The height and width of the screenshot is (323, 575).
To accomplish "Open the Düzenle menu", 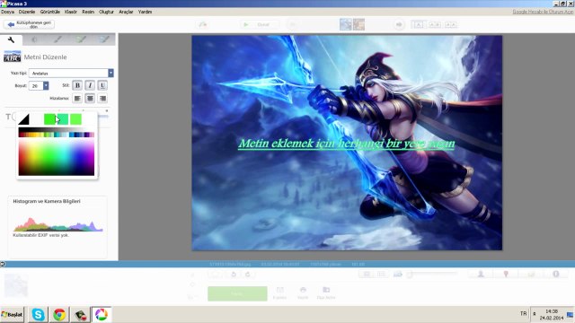I will (x=27, y=12).
